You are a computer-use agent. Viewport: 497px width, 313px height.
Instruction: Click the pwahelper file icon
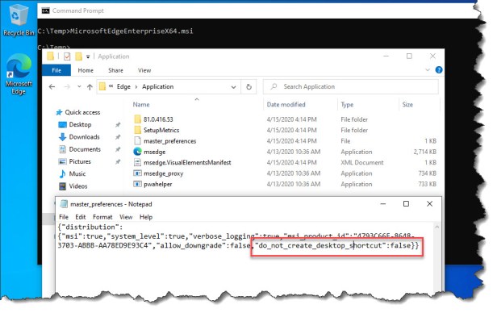137,184
